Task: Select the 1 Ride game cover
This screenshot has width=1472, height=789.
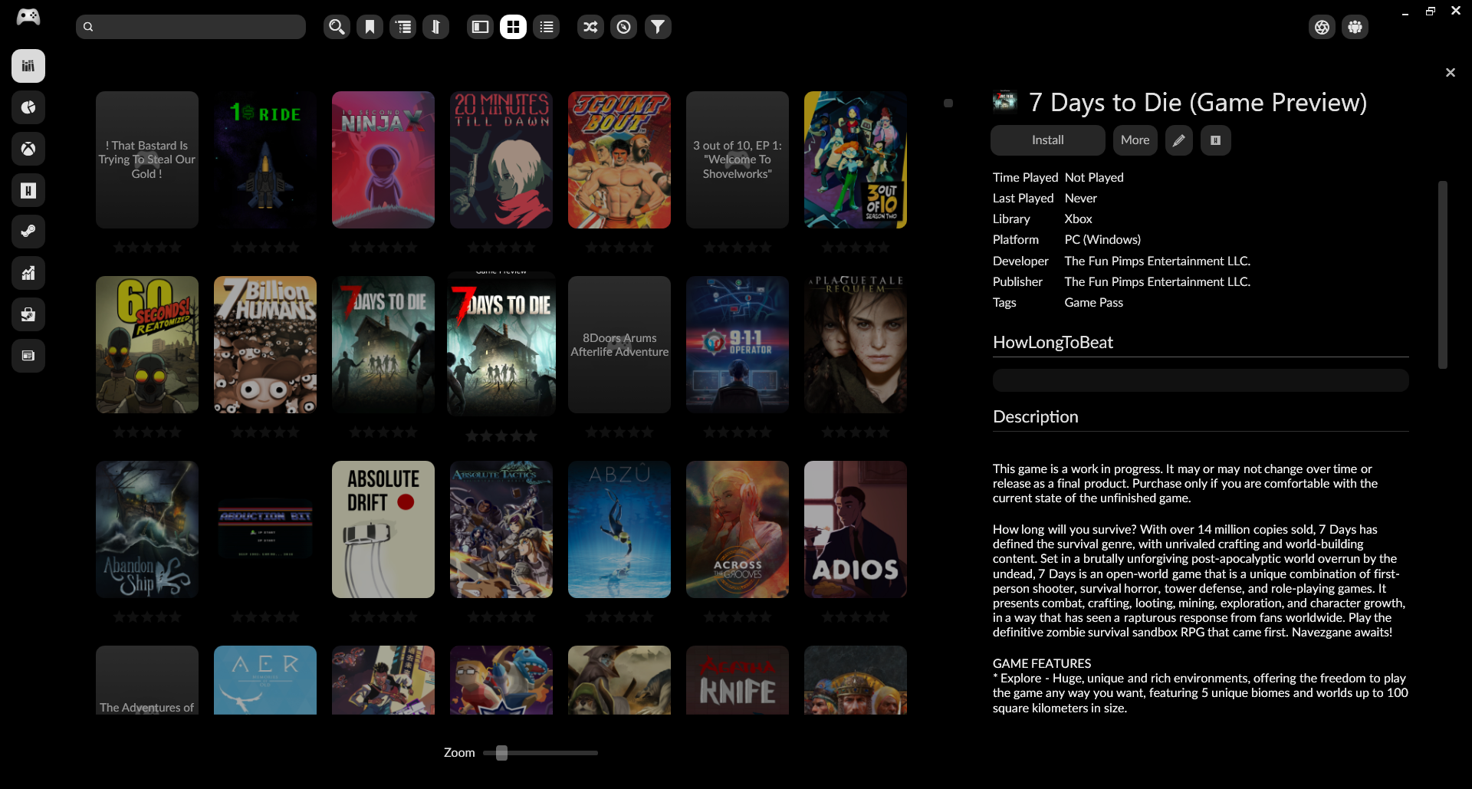Action: tap(265, 160)
